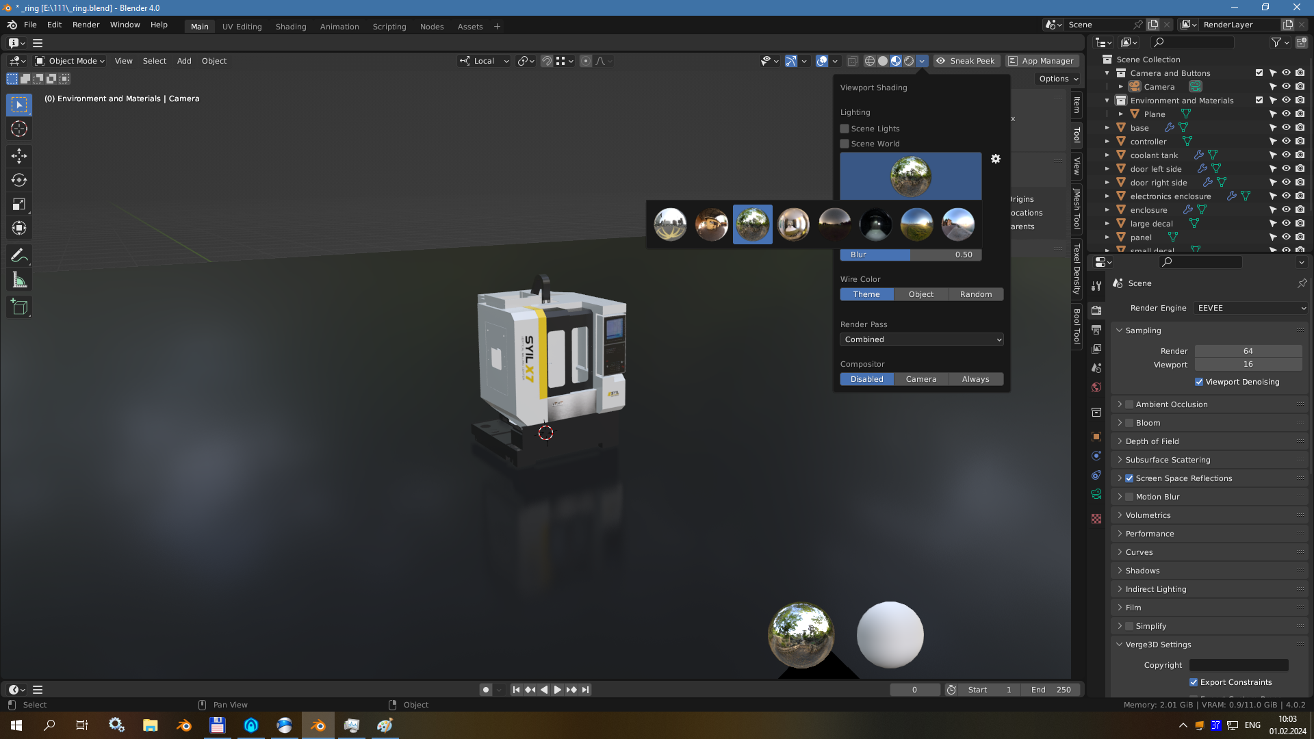
Task: Switch to Shading workspace tab
Action: (291, 27)
